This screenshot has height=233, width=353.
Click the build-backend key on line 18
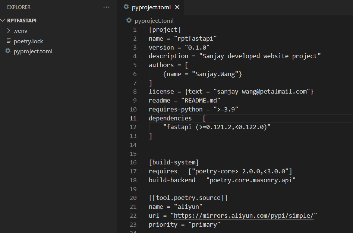pos(172,180)
